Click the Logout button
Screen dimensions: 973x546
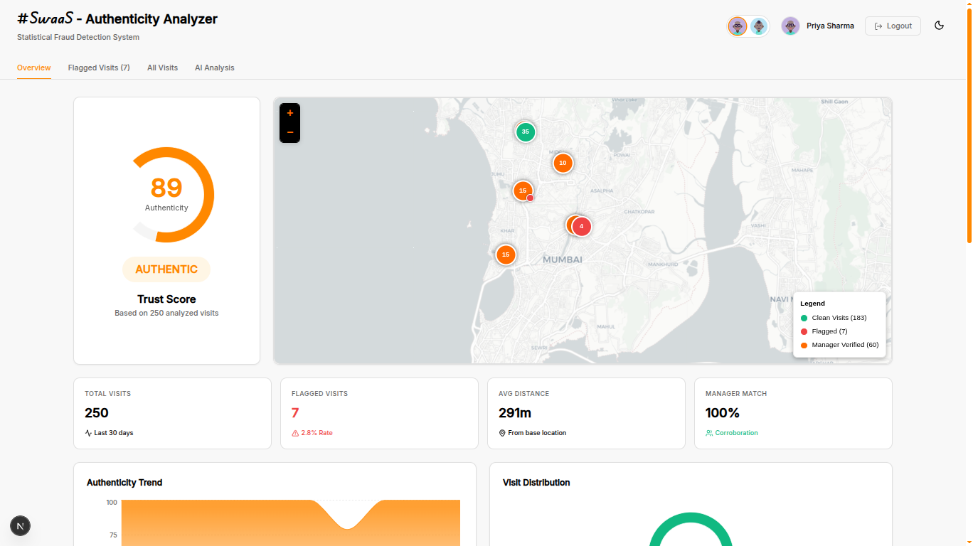coord(893,25)
